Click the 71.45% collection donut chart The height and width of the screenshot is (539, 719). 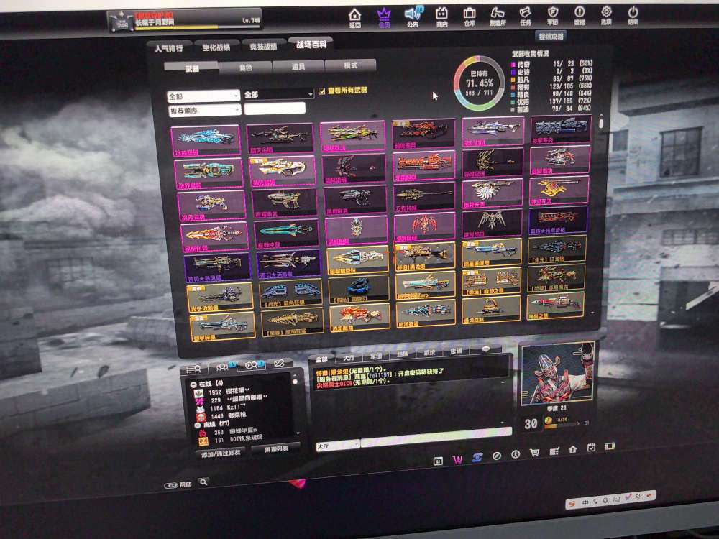[479, 83]
